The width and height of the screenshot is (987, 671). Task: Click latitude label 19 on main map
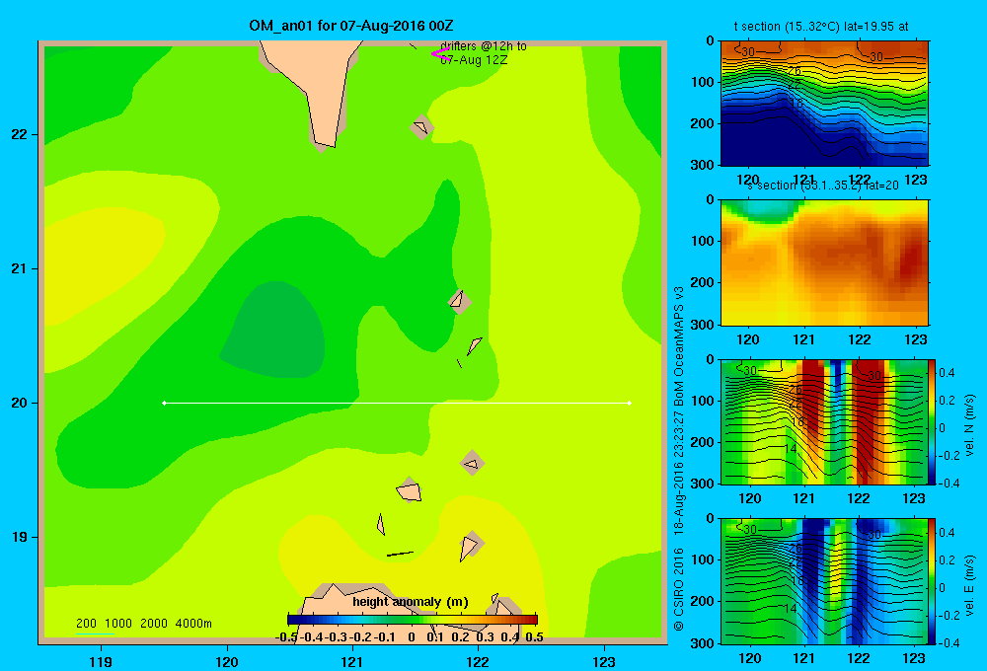[20, 537]
